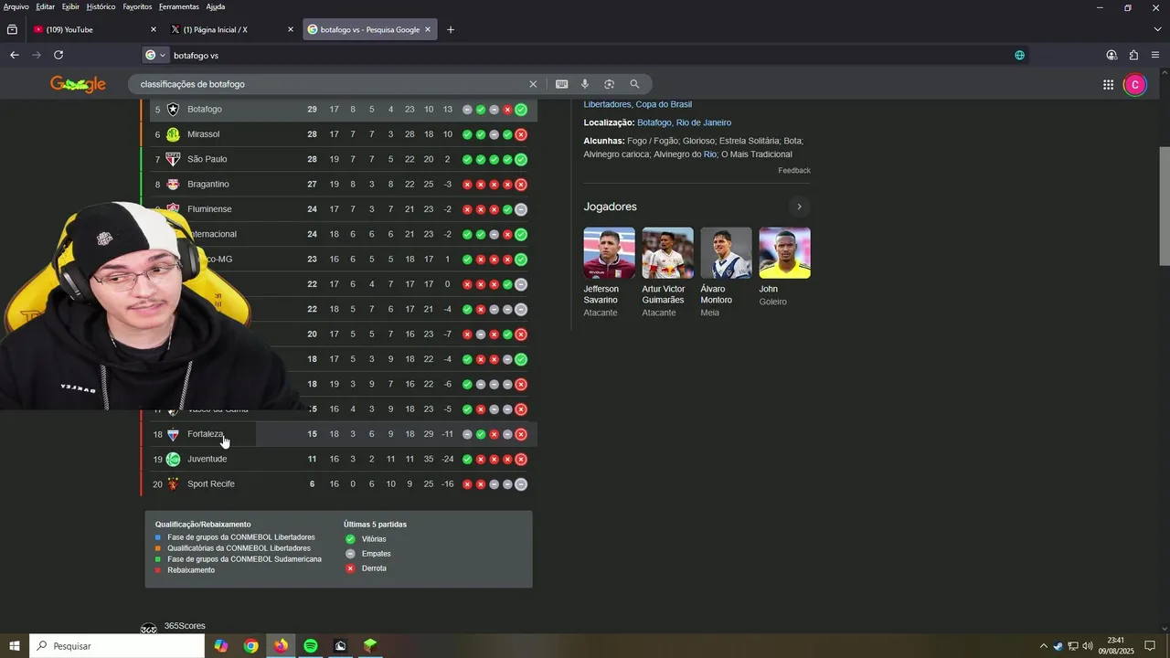Click the Sport Recife club crest icon
Image resolution: width=1170 pixels, height=658 pixels.
tap(173, 484)
